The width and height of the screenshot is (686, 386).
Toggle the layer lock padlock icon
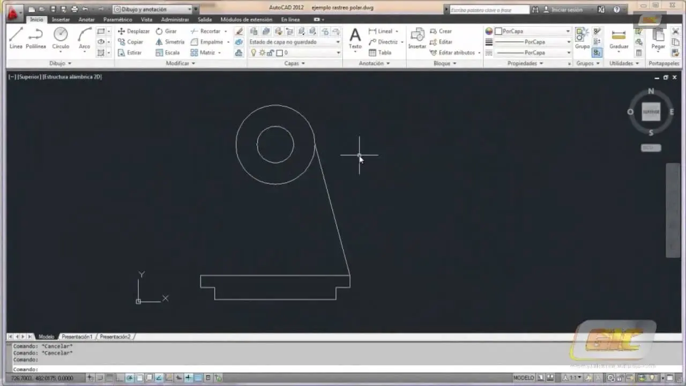271,53
